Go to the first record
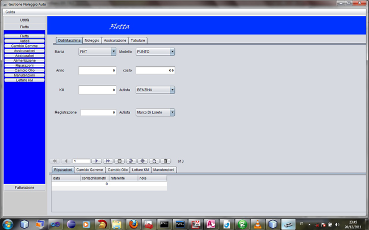 point(55,161)
